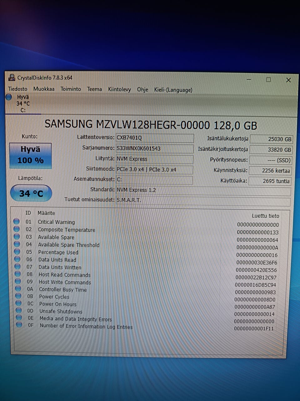Image resolution: width=300 pixels, height=401 pixels.
Task: Click the Laitteistoversio field CXB7401Q
Action: tap(155, 138)
